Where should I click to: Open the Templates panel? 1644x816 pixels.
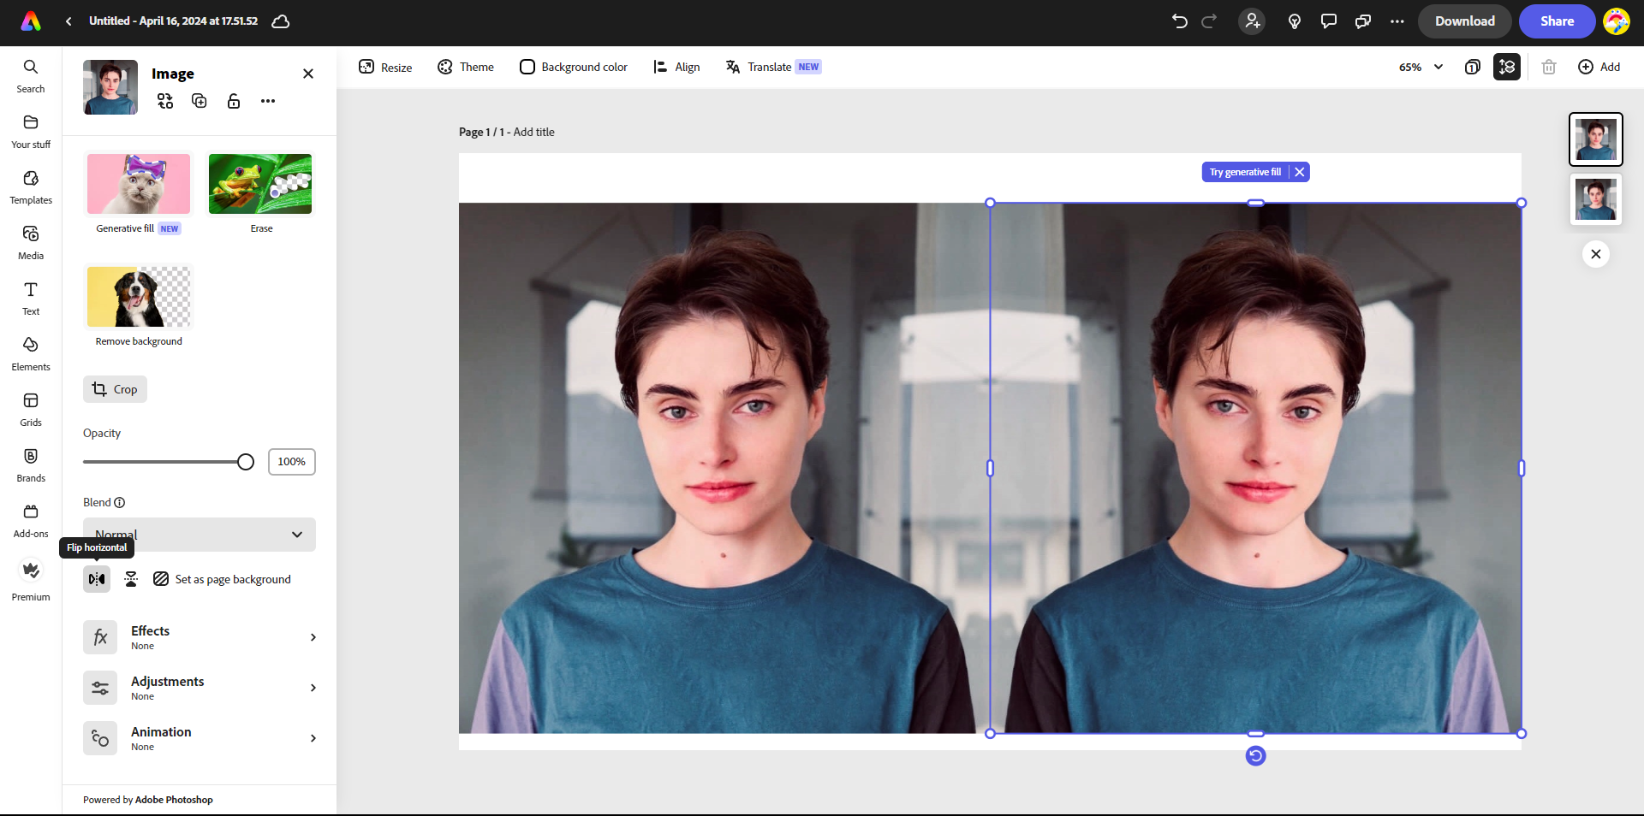pyautogui.click(x=30, y=186)
